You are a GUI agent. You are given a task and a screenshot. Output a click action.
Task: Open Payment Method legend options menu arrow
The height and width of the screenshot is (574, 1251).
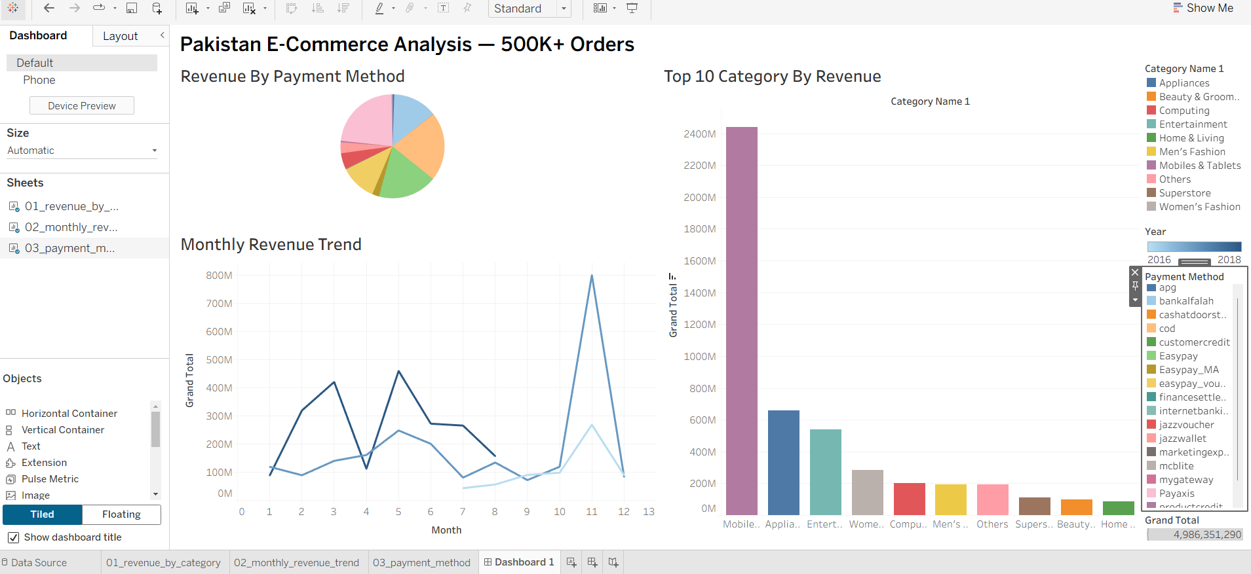[1135, 300]
